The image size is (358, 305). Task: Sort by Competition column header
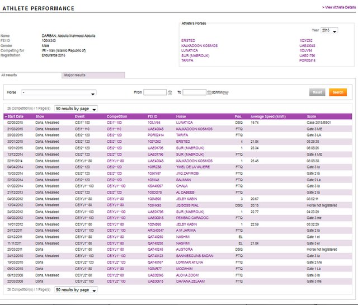click(117, 116)
